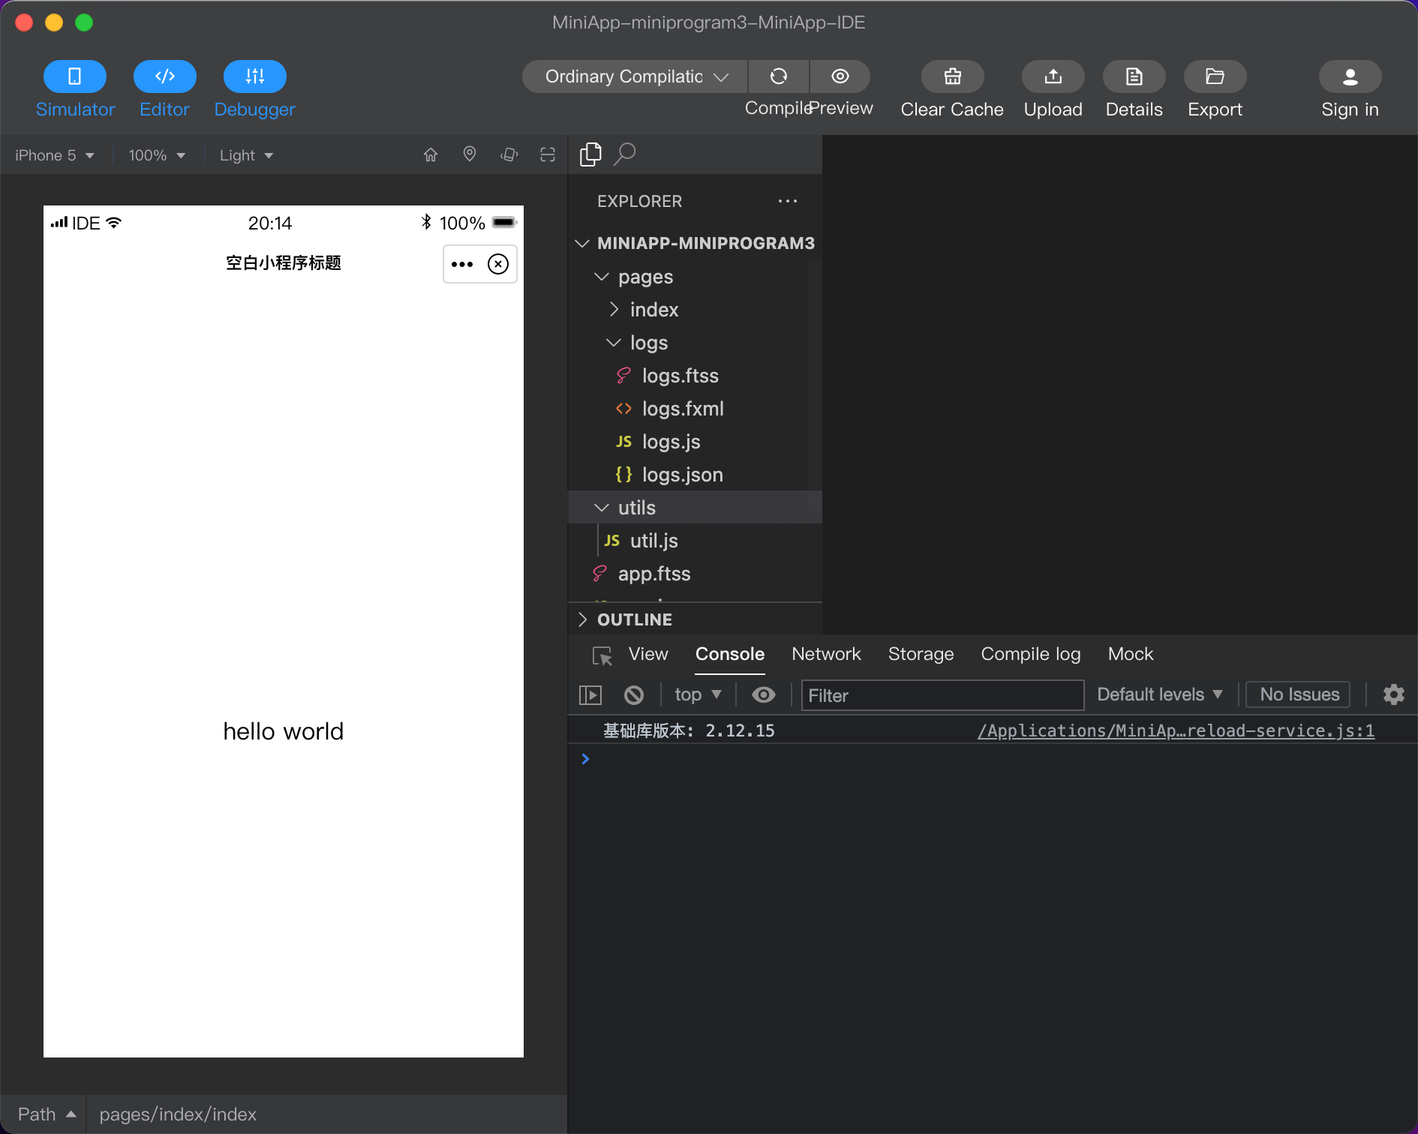
Task: Open the logs.ftss file
Action: click(695, 376)
